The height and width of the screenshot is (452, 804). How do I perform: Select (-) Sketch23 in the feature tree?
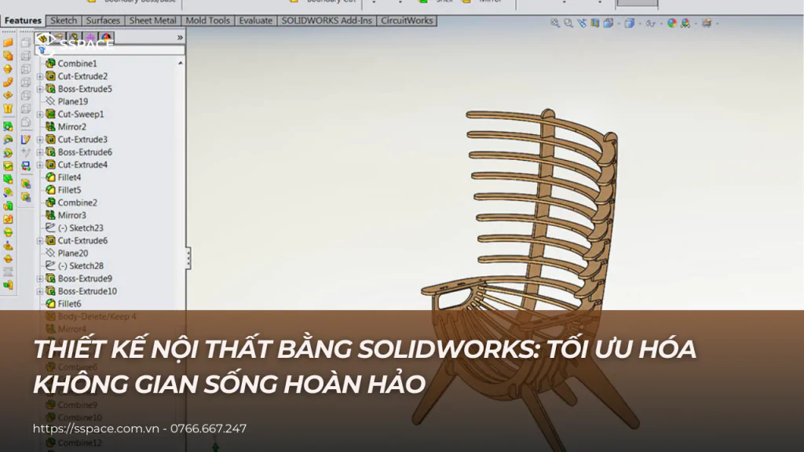[x=80, y=228]
